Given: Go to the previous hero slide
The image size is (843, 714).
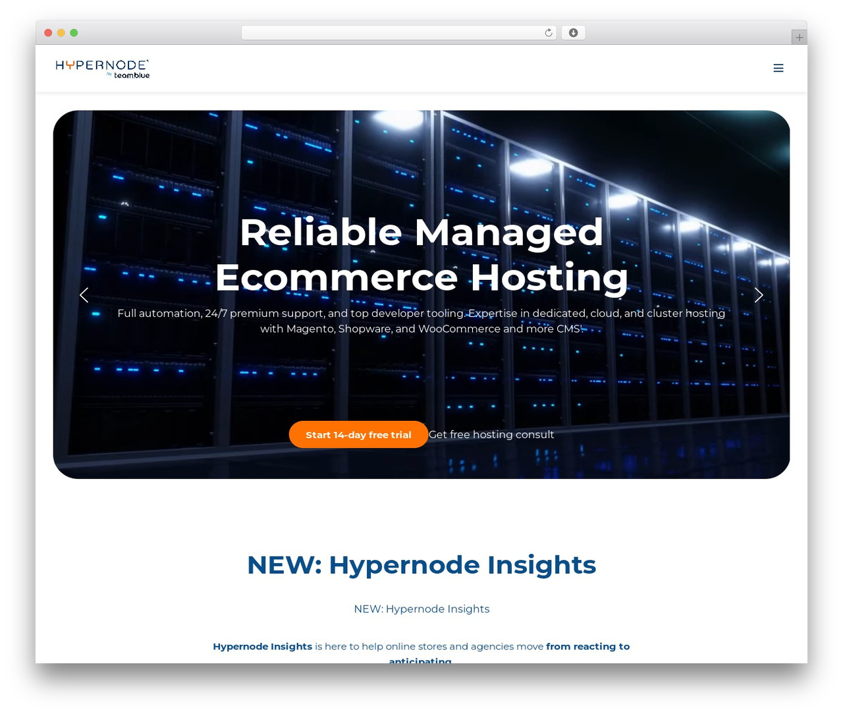Looking at the screenshot, I should coord(84,295).
